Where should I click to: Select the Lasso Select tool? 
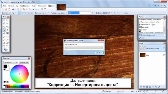tap(4, 23)
